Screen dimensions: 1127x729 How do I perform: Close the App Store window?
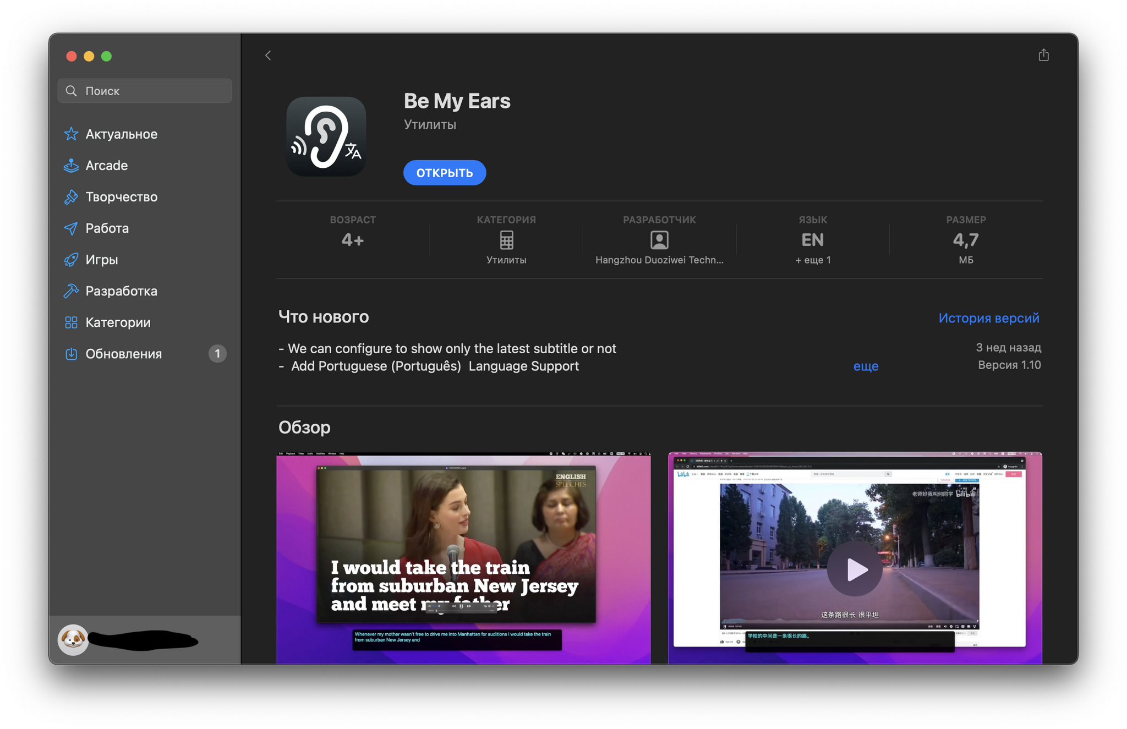click(71, 56)
